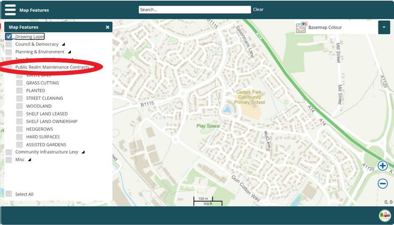Click into the Search input field

(x=194, y=10)
